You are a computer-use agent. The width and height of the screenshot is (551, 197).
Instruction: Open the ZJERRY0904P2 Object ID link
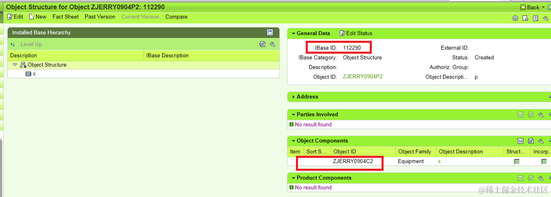tap(362, 77)
